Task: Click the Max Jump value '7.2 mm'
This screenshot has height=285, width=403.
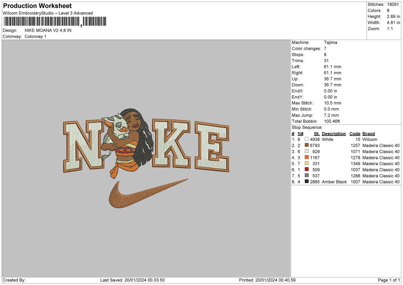Action: tap(331, 115)
